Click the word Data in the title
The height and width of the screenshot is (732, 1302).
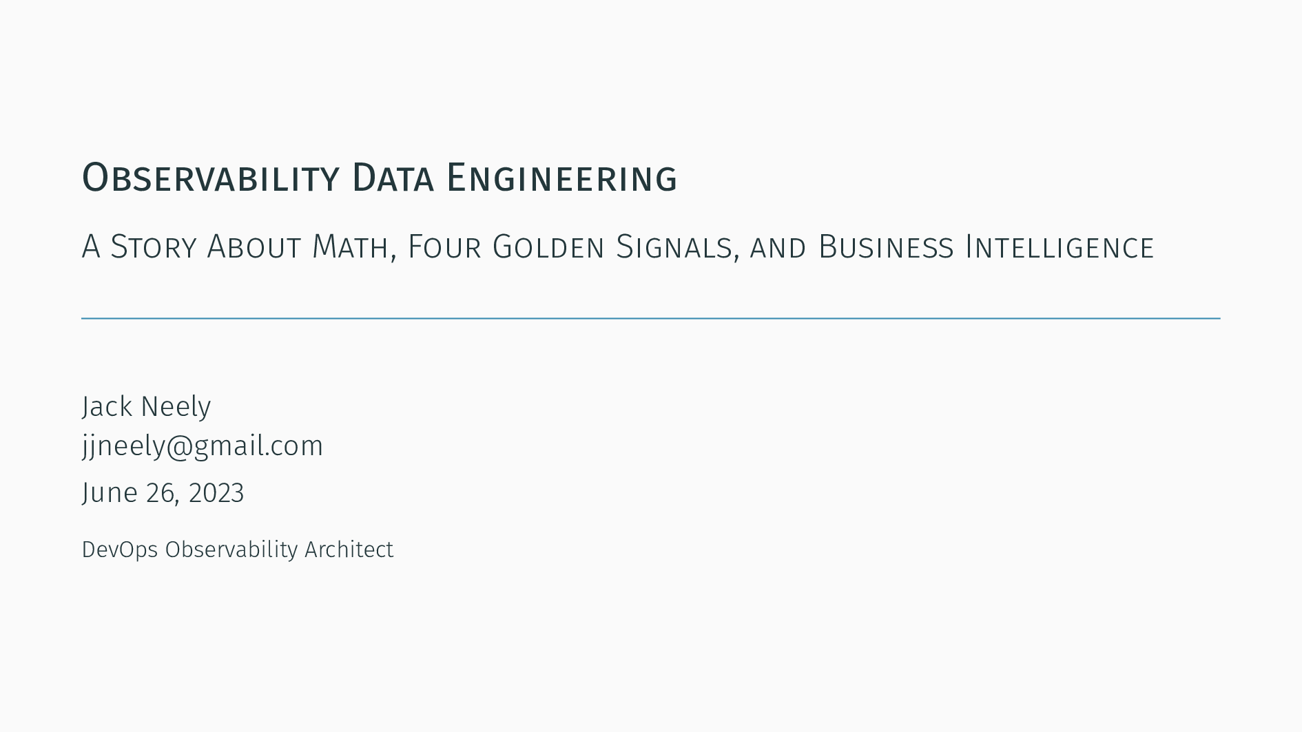(393, 178)
